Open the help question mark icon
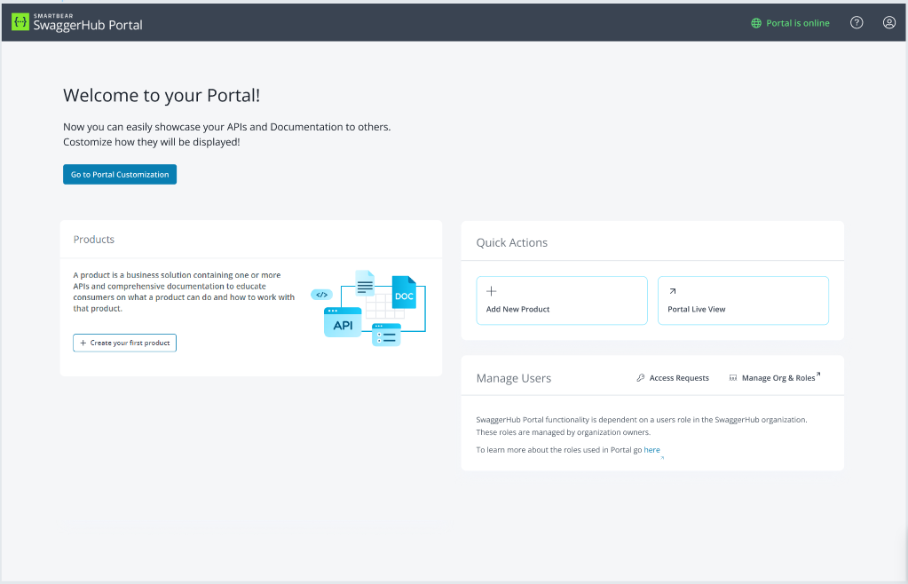908x584 pixels. click(x=856, y=22)
